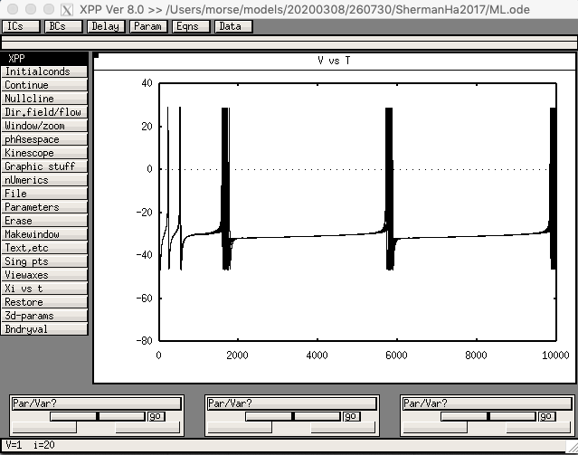Click the second Par/Var? name field
The height and width of the screenshot is (455, 578).
pyautogui.click(x=292, y=403)
